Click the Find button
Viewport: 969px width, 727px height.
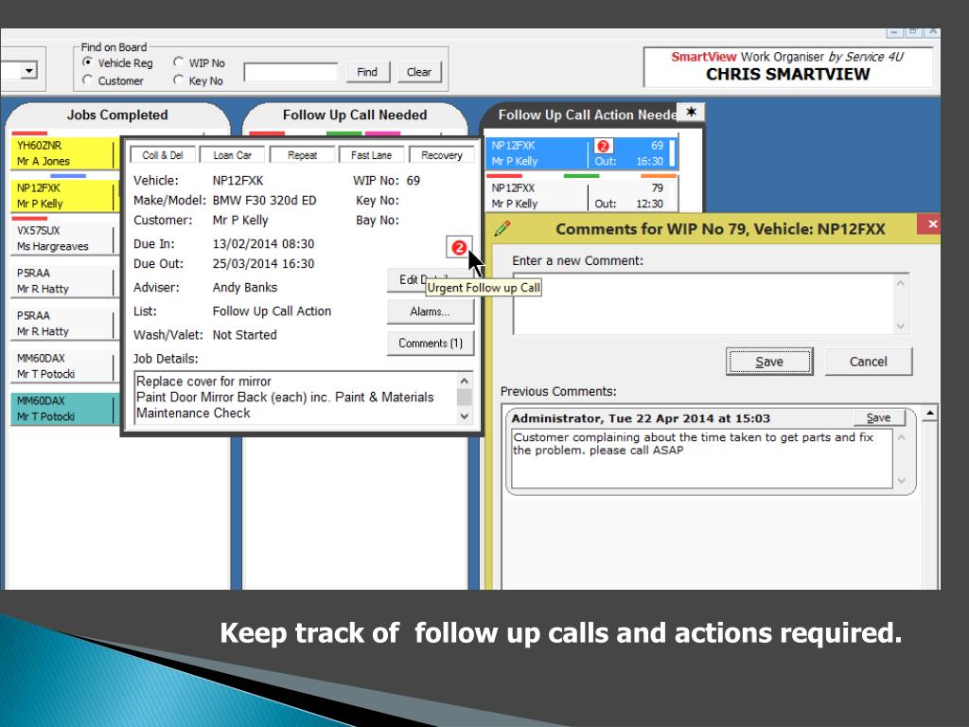(x=367, y=72)
